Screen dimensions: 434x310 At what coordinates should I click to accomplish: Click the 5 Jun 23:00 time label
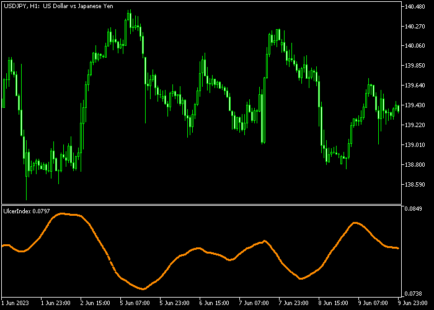click(175, 303)
